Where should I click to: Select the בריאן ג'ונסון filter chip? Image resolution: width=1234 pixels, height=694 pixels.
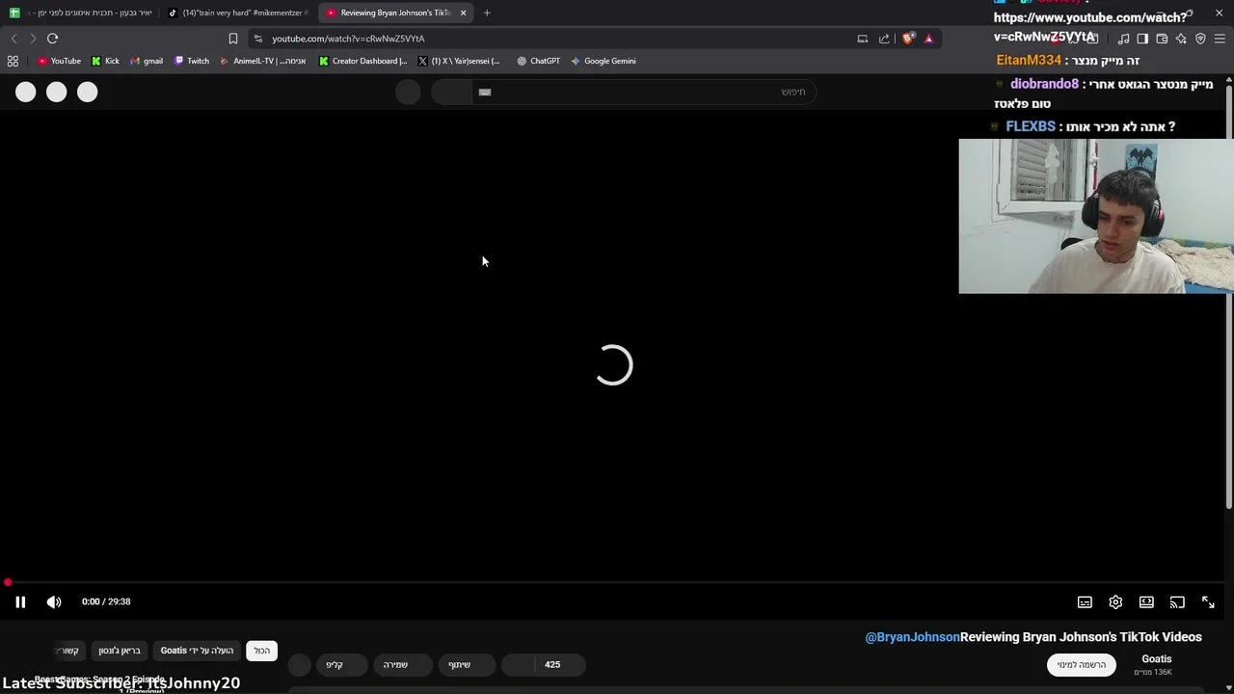tap(120, 651)
